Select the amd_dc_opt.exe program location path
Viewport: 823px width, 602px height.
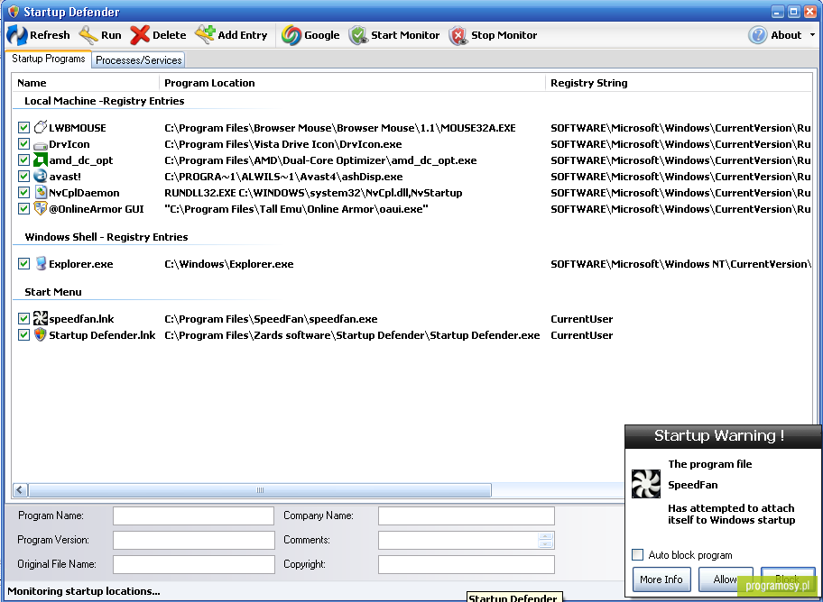[x=320, y=160]
